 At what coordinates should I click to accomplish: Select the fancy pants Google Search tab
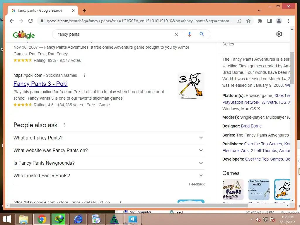pos(43,11)
